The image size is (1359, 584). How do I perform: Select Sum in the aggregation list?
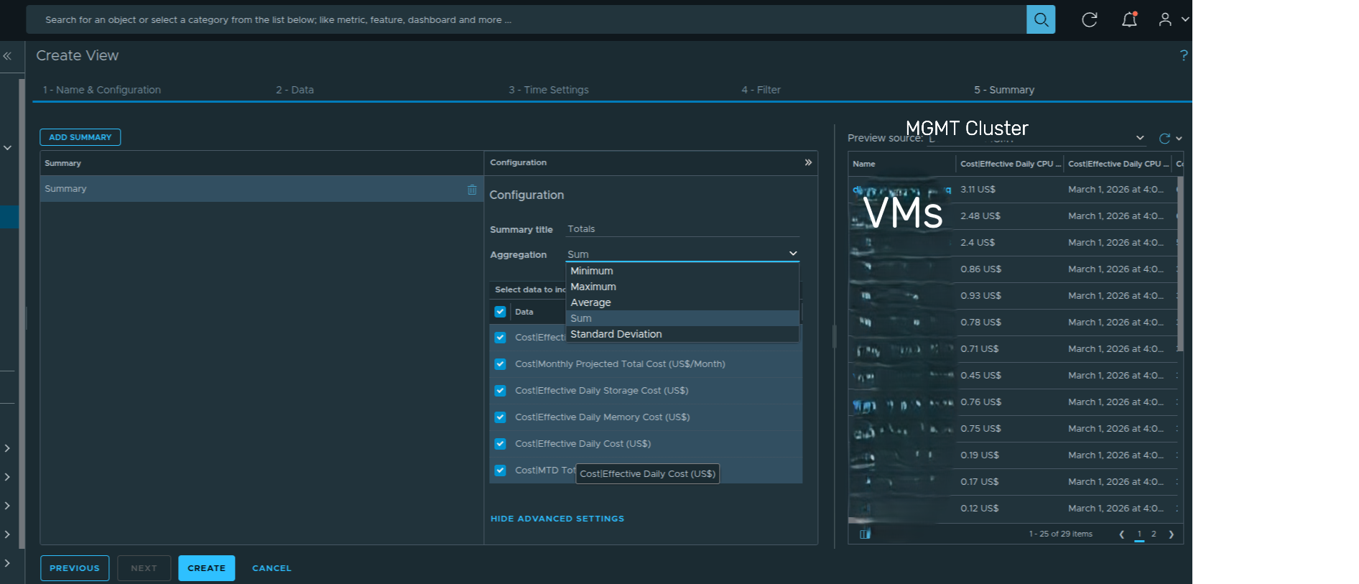click(682, 318)
